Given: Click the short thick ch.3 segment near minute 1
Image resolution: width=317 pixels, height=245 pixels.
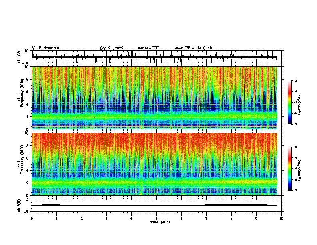Looking at the screenshot, I should tap(51, 205).
